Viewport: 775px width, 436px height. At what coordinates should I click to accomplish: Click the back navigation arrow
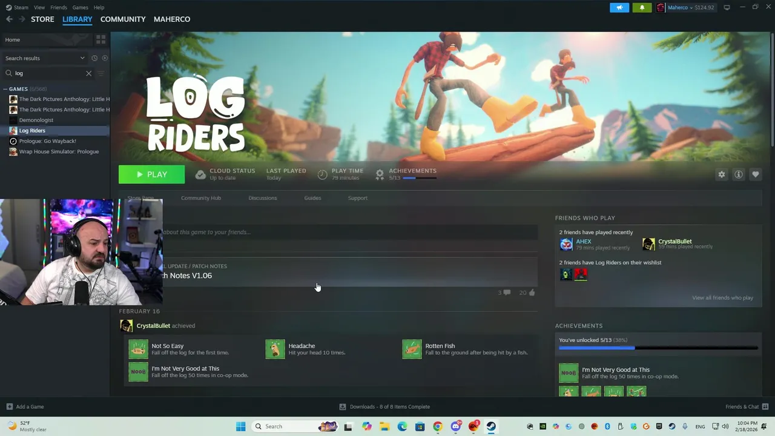[9, 19]
